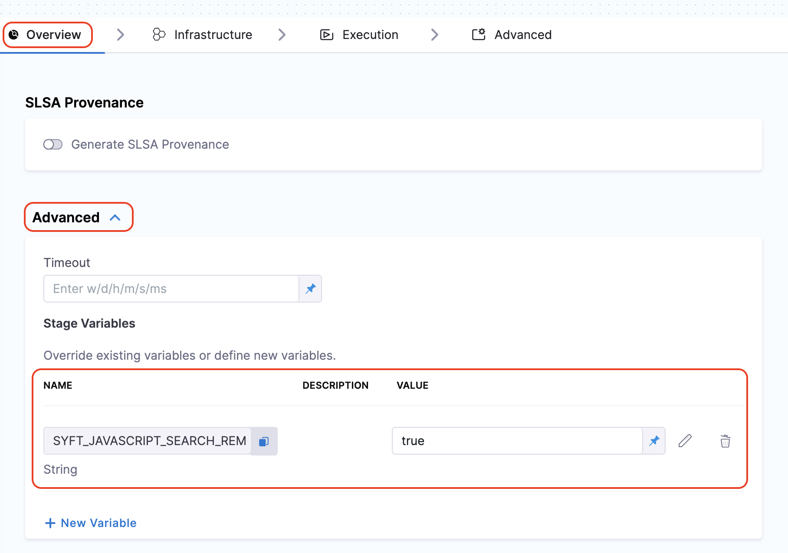The height and width of the screenshot is (553, 788).
Task: Click the pin icon beside the true value
Action: (654, 441)
